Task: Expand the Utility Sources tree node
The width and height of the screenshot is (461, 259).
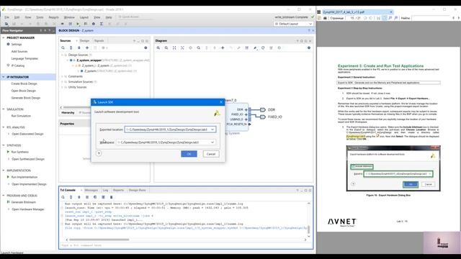Action: click(62, 87)
